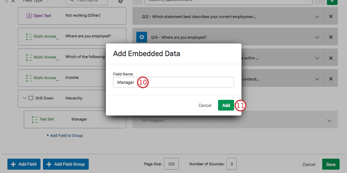Cancel the Add Embedded Data dialog

205,105
